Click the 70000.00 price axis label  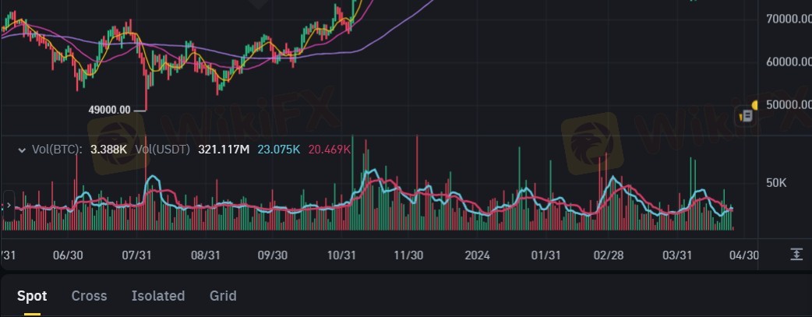[789, 19]
